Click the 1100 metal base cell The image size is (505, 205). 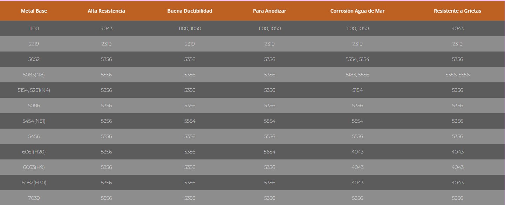point(34,28)
